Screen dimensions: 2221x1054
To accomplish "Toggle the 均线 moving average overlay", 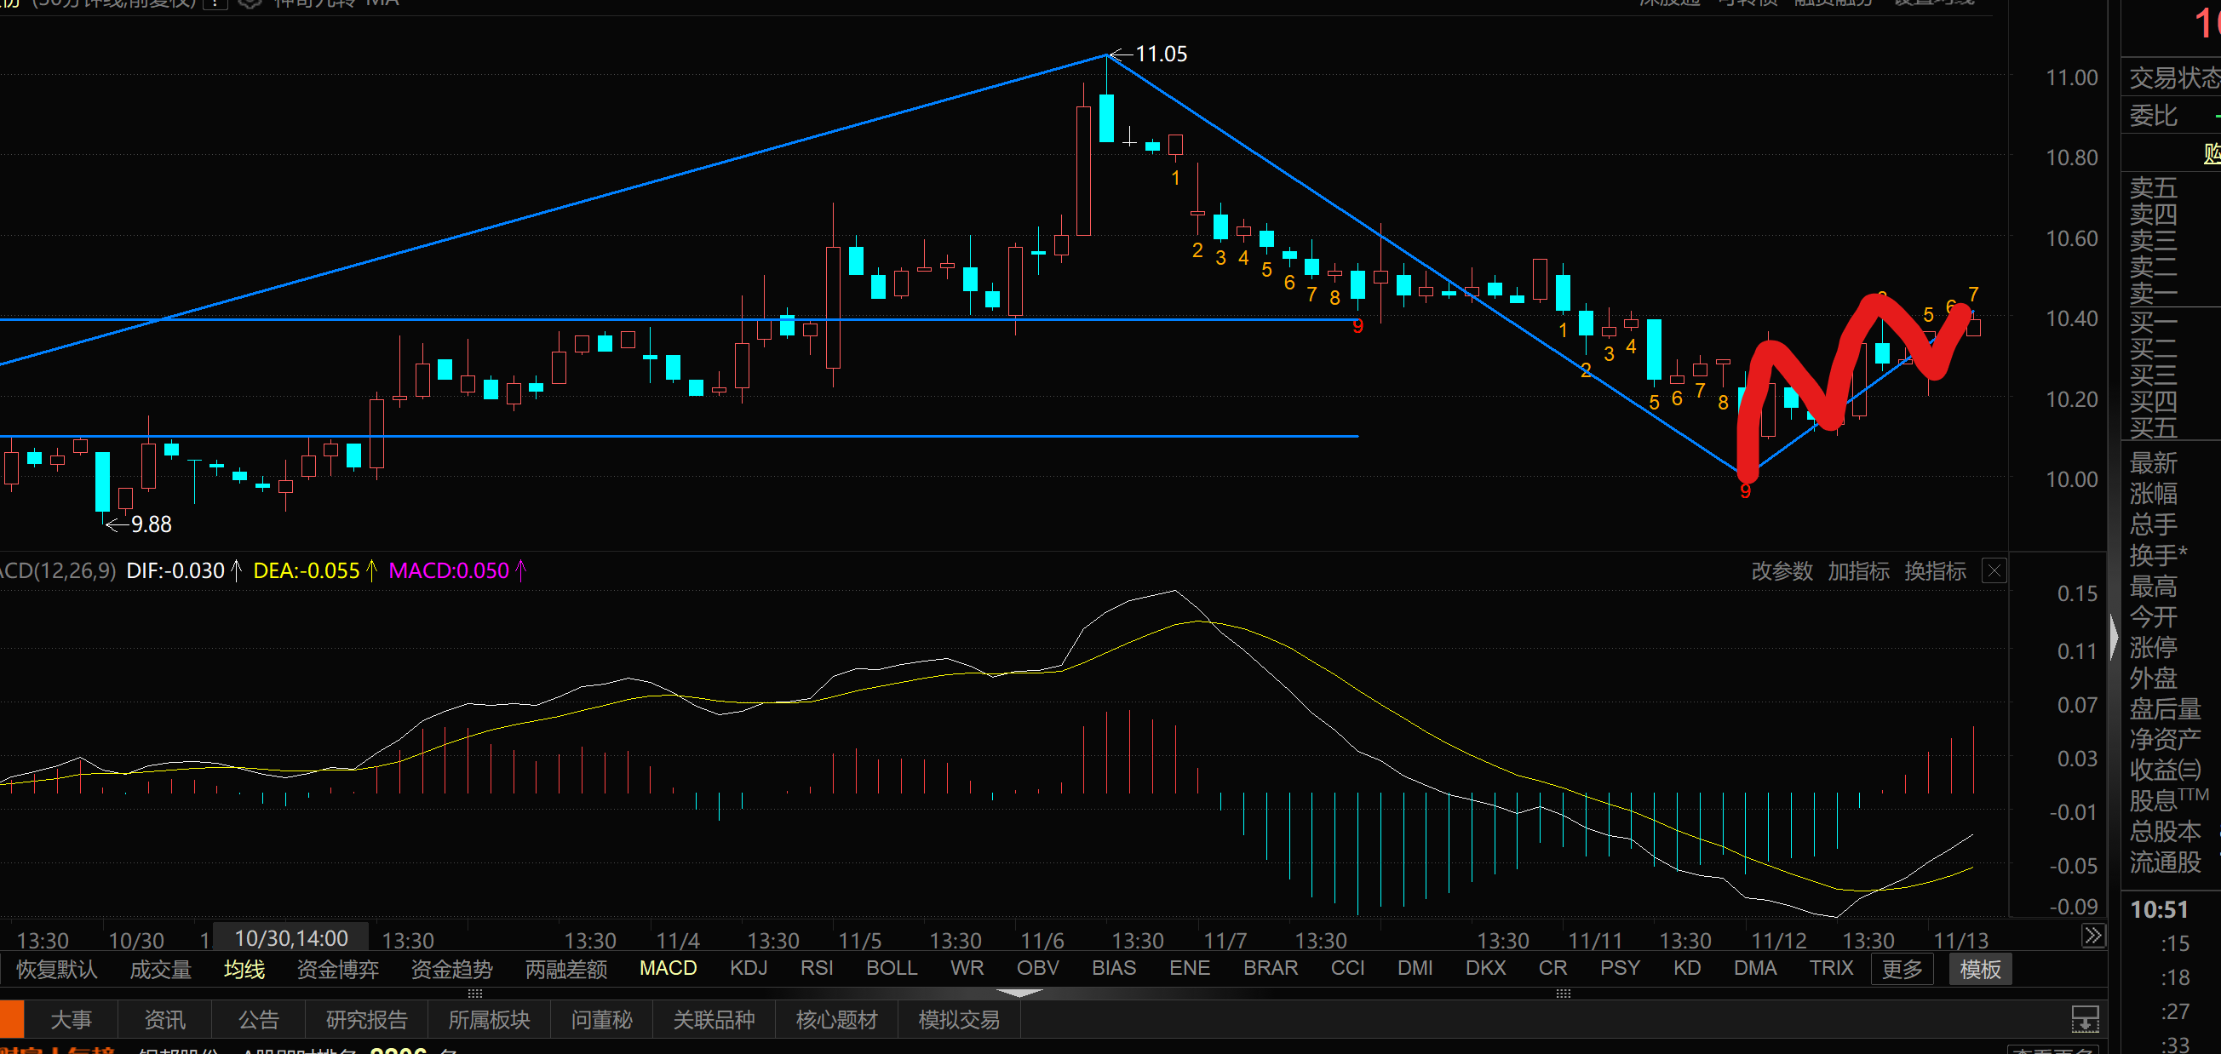I will tap(244, 969).
